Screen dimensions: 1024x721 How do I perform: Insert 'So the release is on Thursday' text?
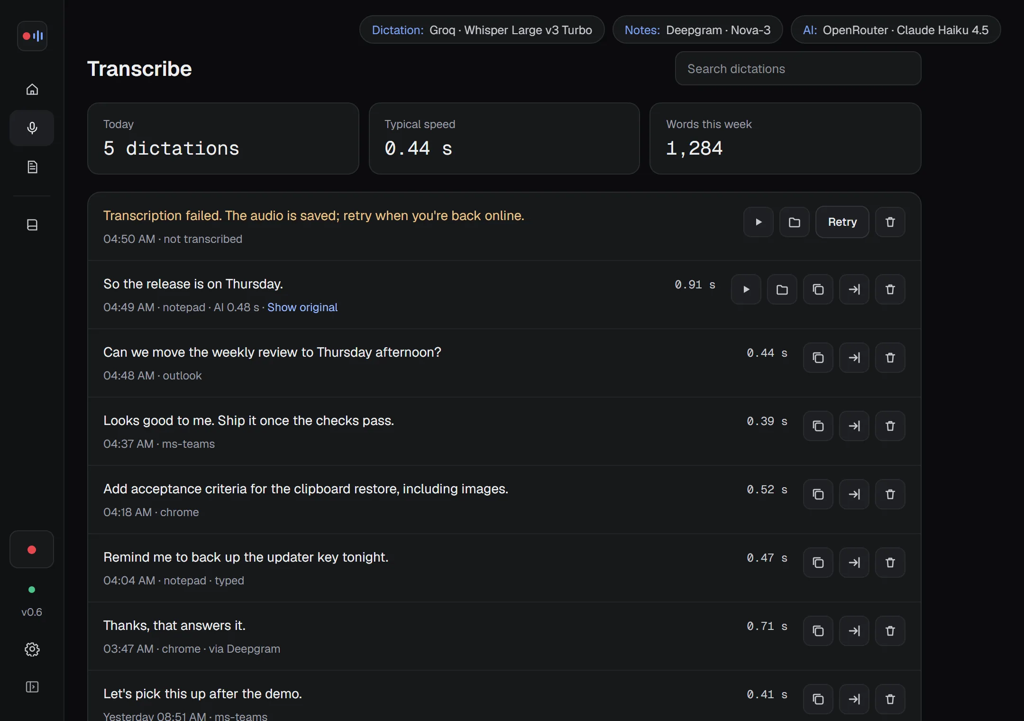click(854, 289)
